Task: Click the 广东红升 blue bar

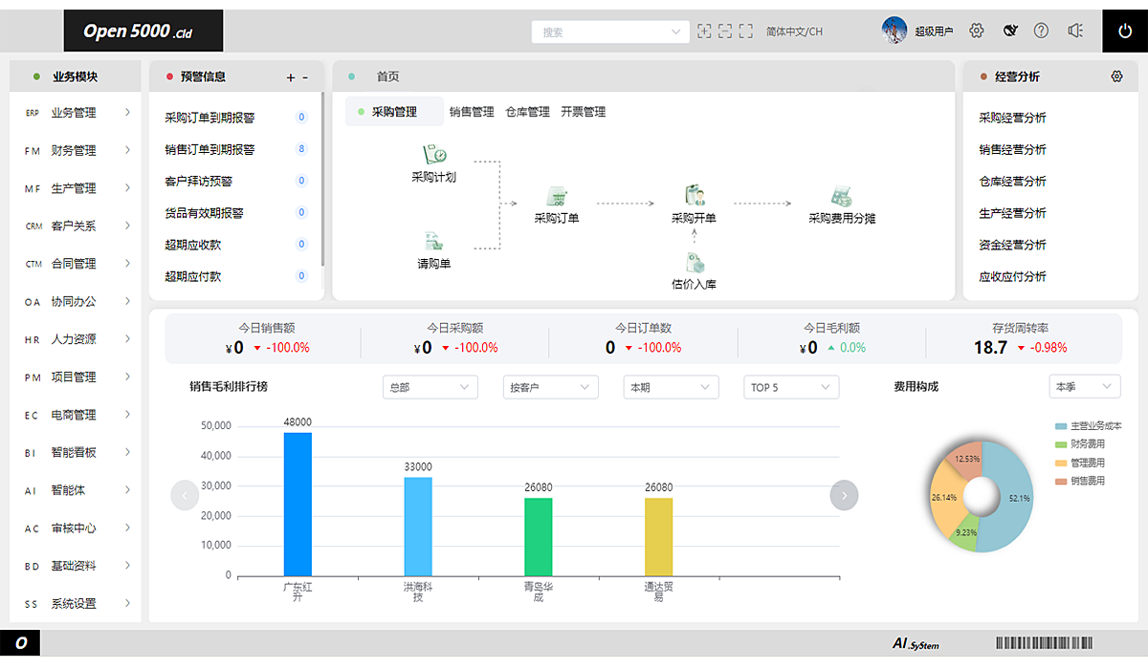Action: click(298, 504)
